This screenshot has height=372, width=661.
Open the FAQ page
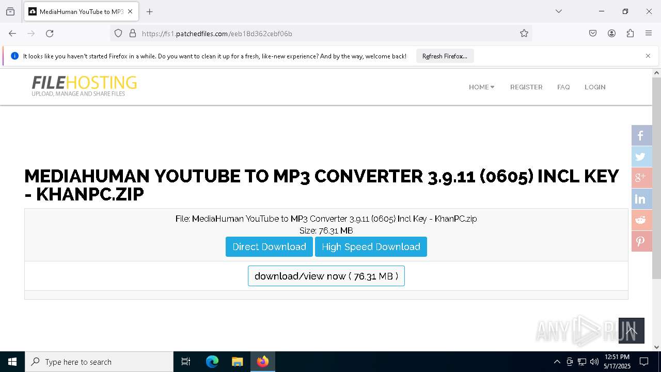click(563, 87)
